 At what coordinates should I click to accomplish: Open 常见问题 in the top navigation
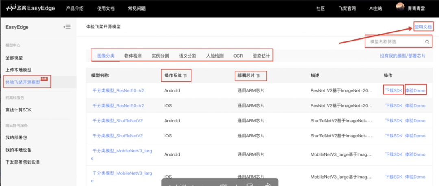coord(137,9)
